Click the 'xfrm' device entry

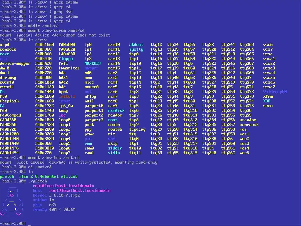(268, 96)
